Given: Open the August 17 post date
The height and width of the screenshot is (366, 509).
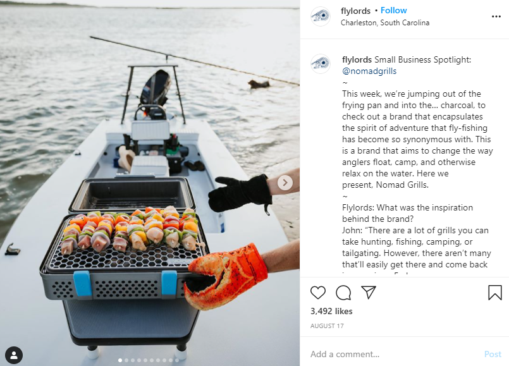Looking at the screenshot, I should 327,326.
